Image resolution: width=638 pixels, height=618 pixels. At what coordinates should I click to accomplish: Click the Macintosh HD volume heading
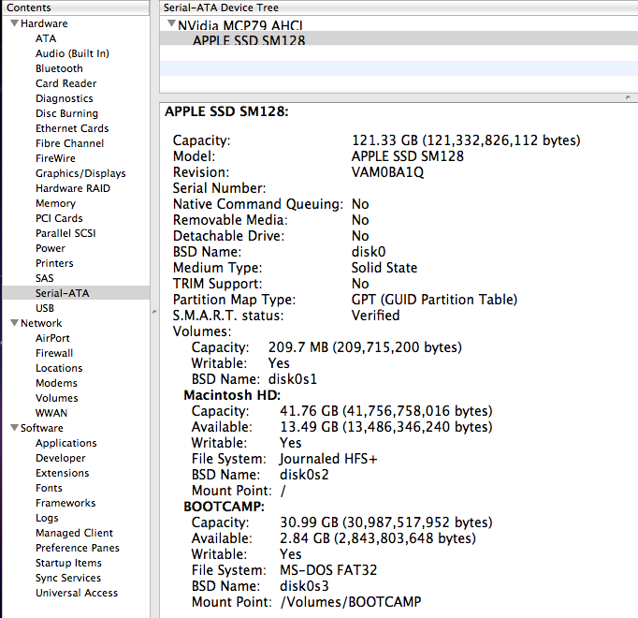point(232,395)
